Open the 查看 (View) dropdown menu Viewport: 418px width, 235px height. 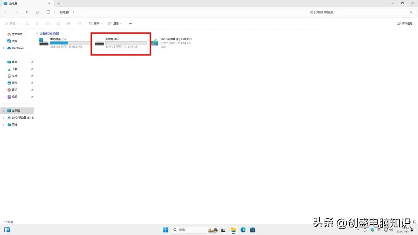(114, 23)
